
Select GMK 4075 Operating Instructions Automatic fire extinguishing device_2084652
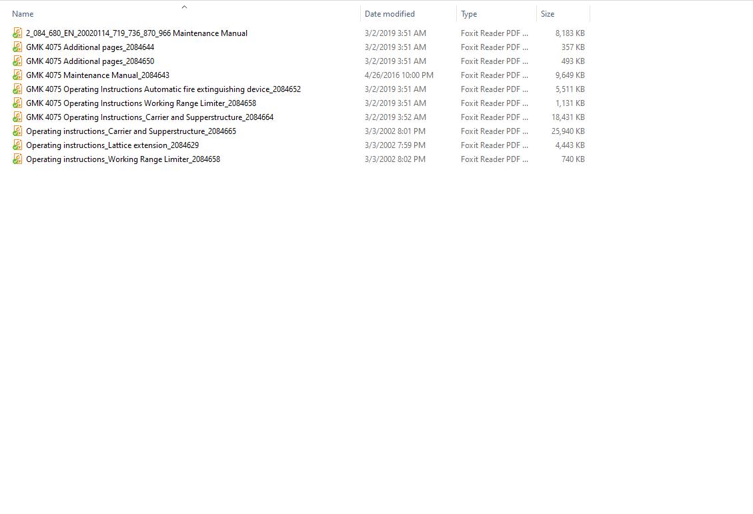click(163, 89)
